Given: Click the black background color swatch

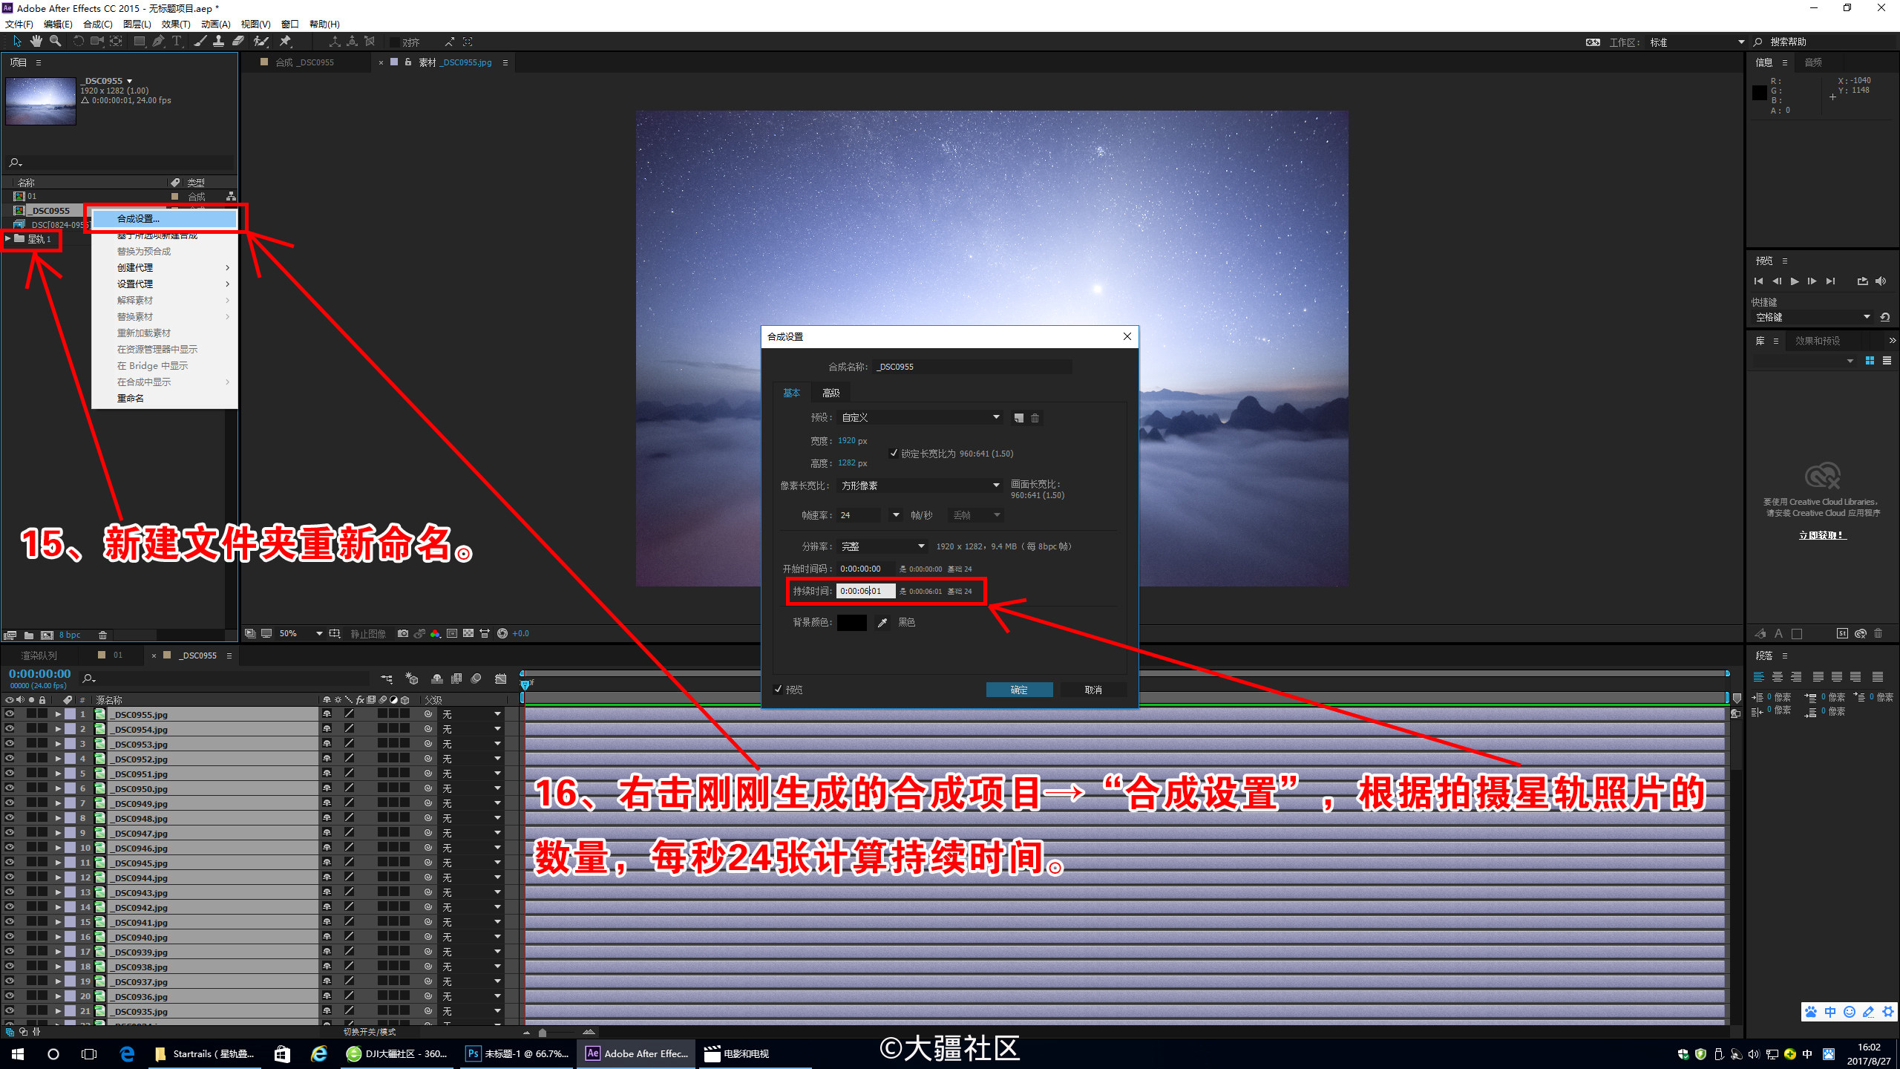Looking at the screenshot, I should tap(851, 623).
